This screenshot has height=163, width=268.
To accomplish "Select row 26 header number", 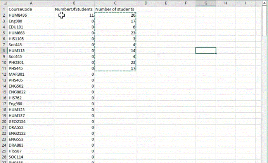I will pos(4,157).
